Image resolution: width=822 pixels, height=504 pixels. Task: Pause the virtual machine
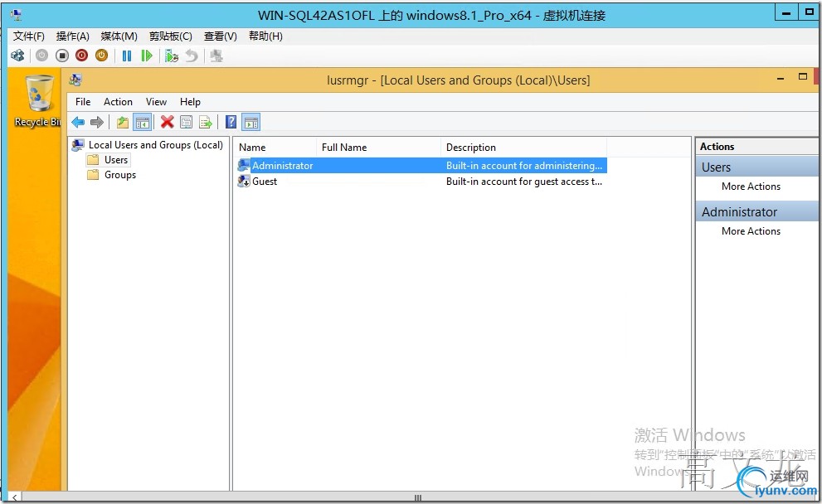tap(126, 56)
